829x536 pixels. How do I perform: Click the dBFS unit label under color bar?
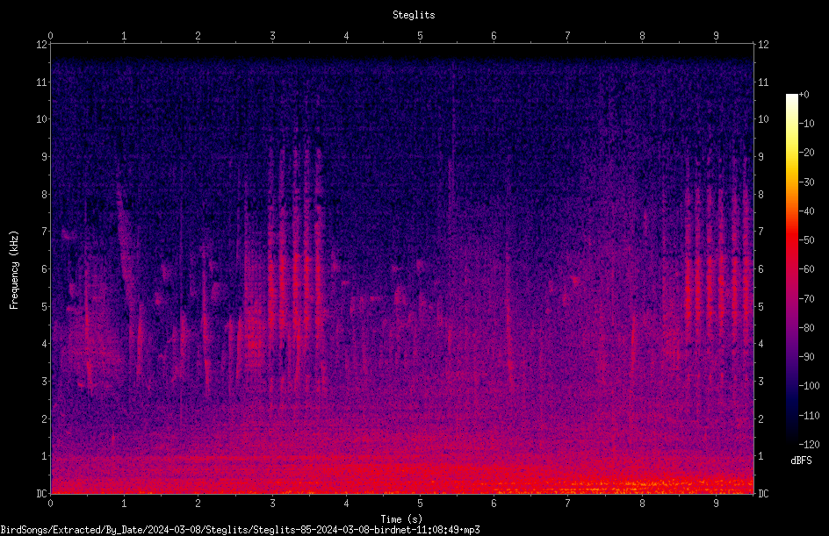point(801,461)
